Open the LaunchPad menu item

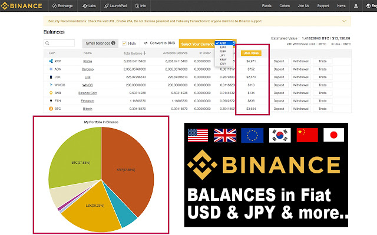pos(115,6)
